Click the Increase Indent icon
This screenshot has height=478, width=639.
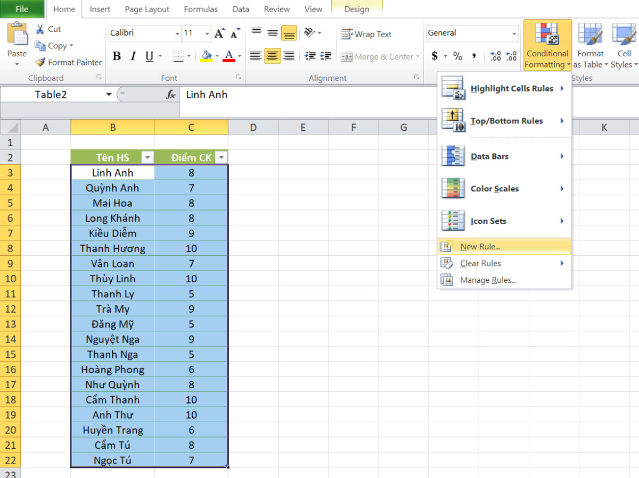click(x=325, y=55)
